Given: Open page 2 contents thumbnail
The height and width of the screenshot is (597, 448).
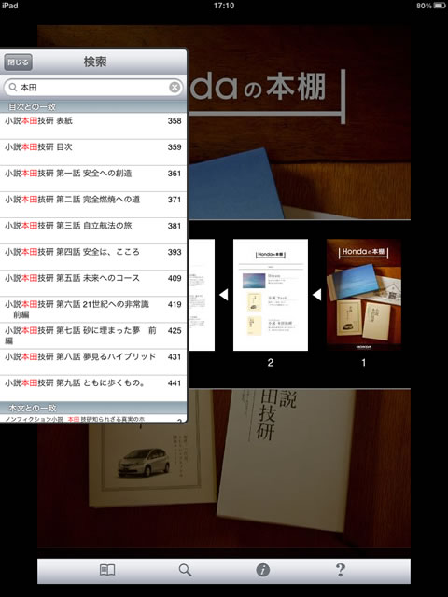Looking at the screenshot, I should (x=271, y=295).
